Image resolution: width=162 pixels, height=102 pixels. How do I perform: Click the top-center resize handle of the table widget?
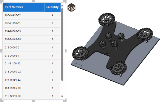[34, 1]
